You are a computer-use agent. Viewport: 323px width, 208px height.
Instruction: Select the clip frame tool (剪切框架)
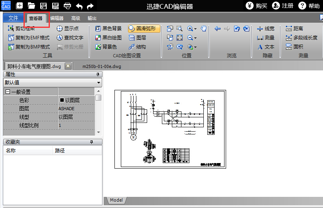22,28
